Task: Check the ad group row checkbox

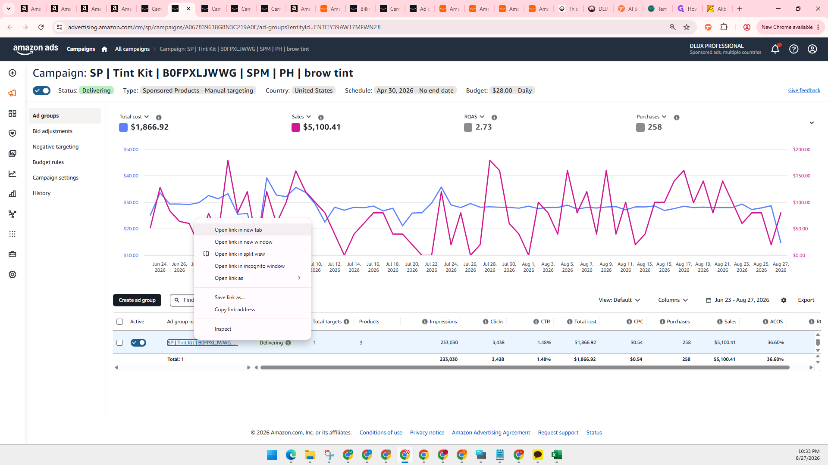Action: (x=119, y=343)
